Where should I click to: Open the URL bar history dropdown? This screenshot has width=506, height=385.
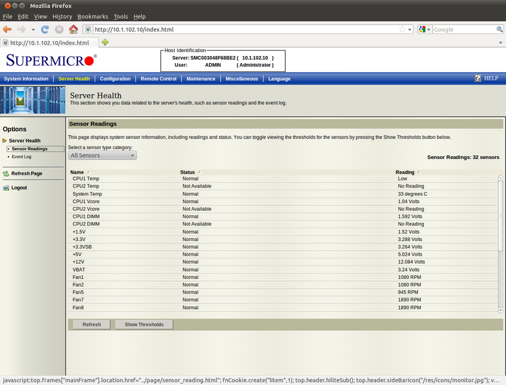tap(409, 30)
